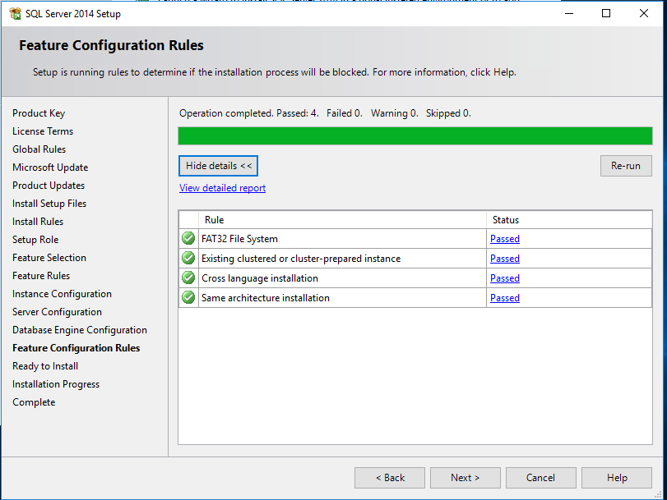
Task: Select License Terms step in sidebar
Action: (43, 131)
